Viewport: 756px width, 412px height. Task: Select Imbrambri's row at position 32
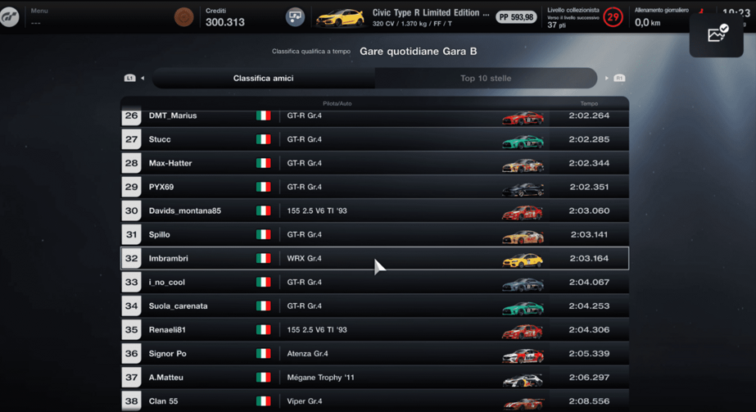pos(375,258)
